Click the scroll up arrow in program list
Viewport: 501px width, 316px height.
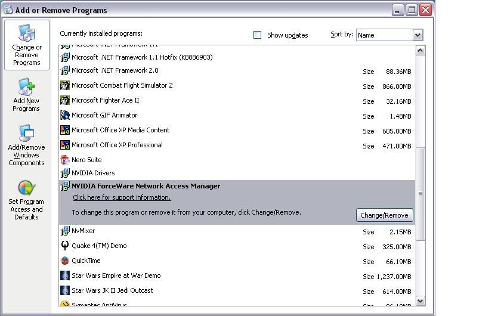[420, 51]
